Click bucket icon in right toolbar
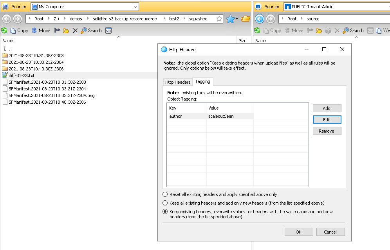This screenshot has width=390, height=250. pyautogui.click(x=328, y=31)
